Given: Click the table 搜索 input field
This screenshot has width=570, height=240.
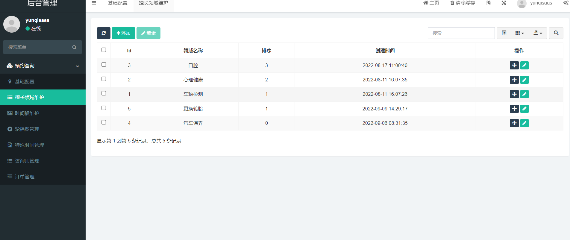Looking at the screenshot, I should (x=461, y=33).
